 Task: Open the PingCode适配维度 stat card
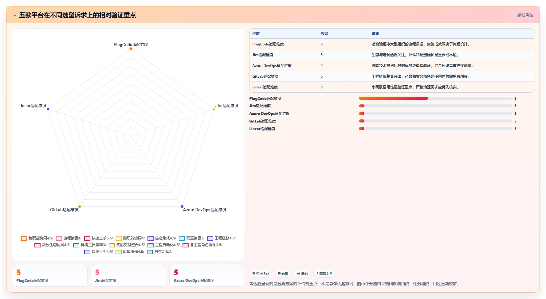coord(50,275)
